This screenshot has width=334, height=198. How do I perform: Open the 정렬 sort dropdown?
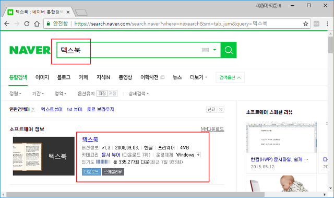tap(15, 94)
